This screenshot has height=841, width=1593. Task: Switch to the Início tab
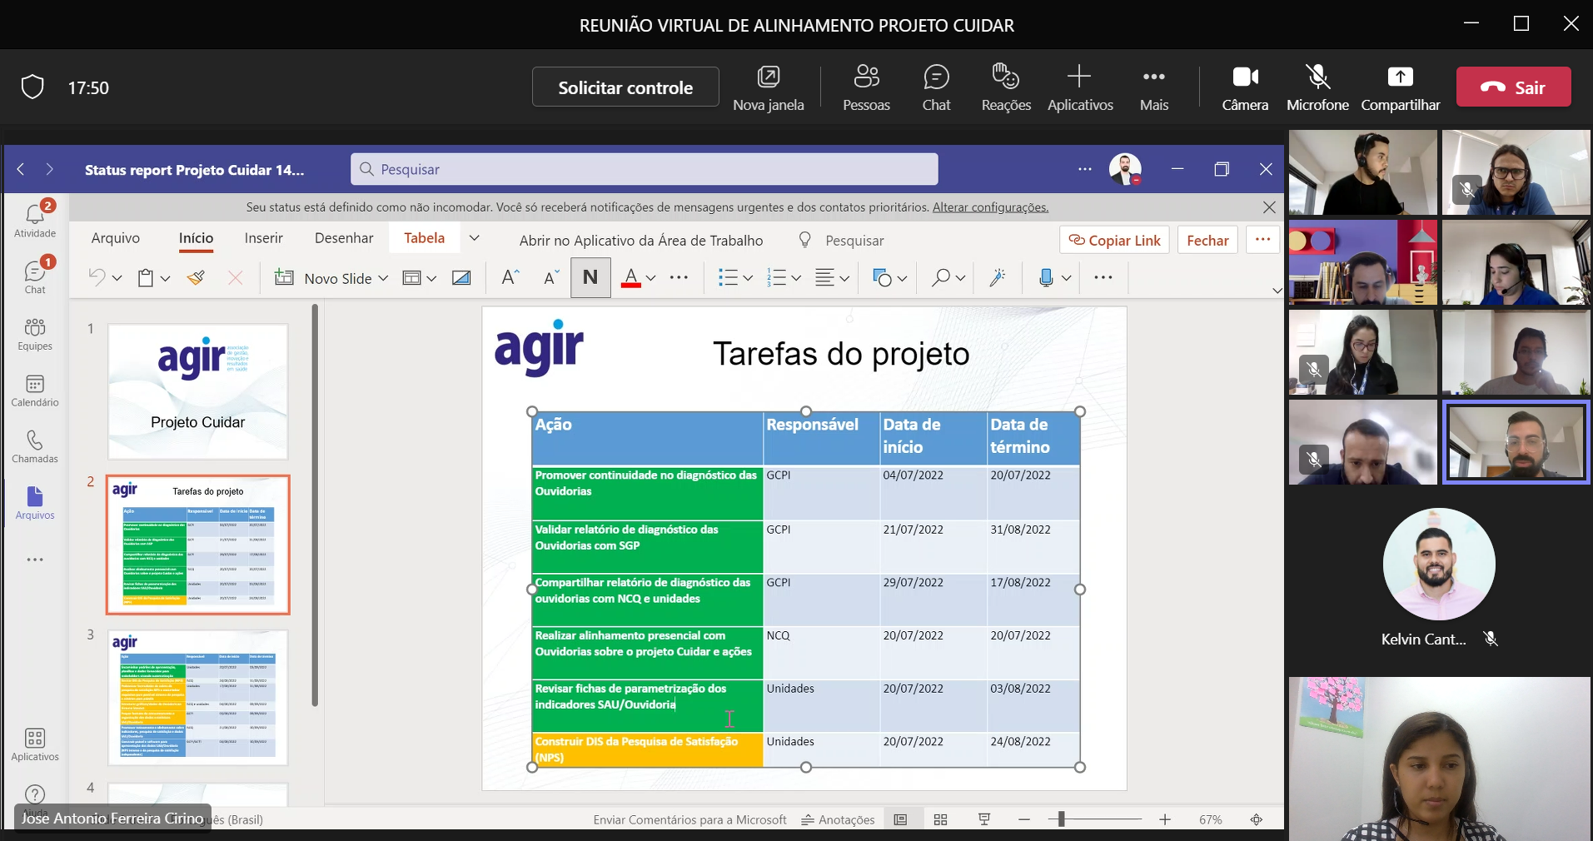point(196,238)
